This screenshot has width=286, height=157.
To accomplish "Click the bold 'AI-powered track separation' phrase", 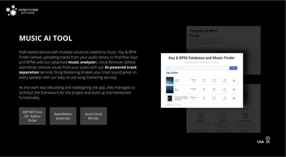I will point(78,70).
